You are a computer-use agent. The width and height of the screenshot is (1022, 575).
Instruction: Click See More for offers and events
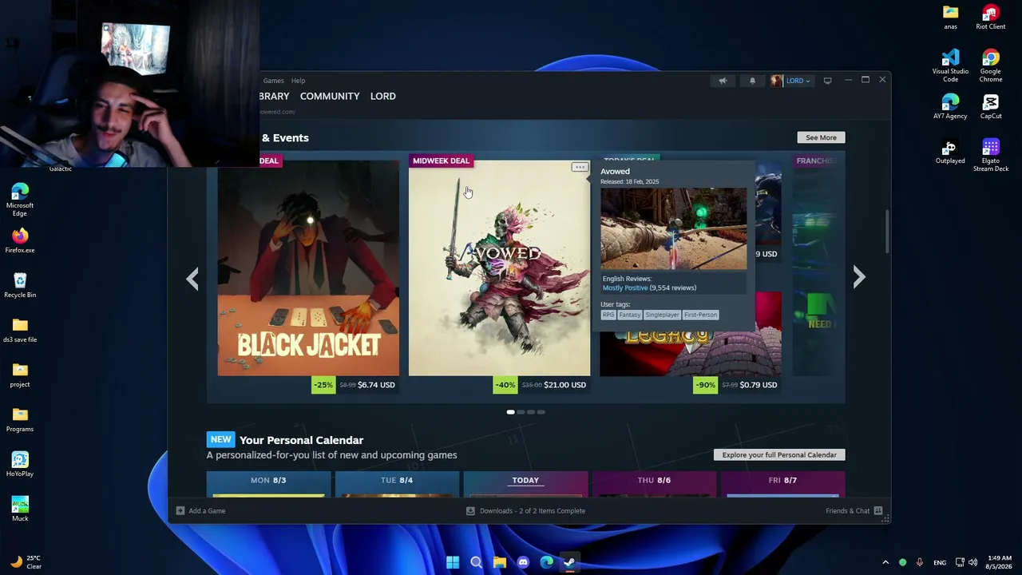point(821,137)
